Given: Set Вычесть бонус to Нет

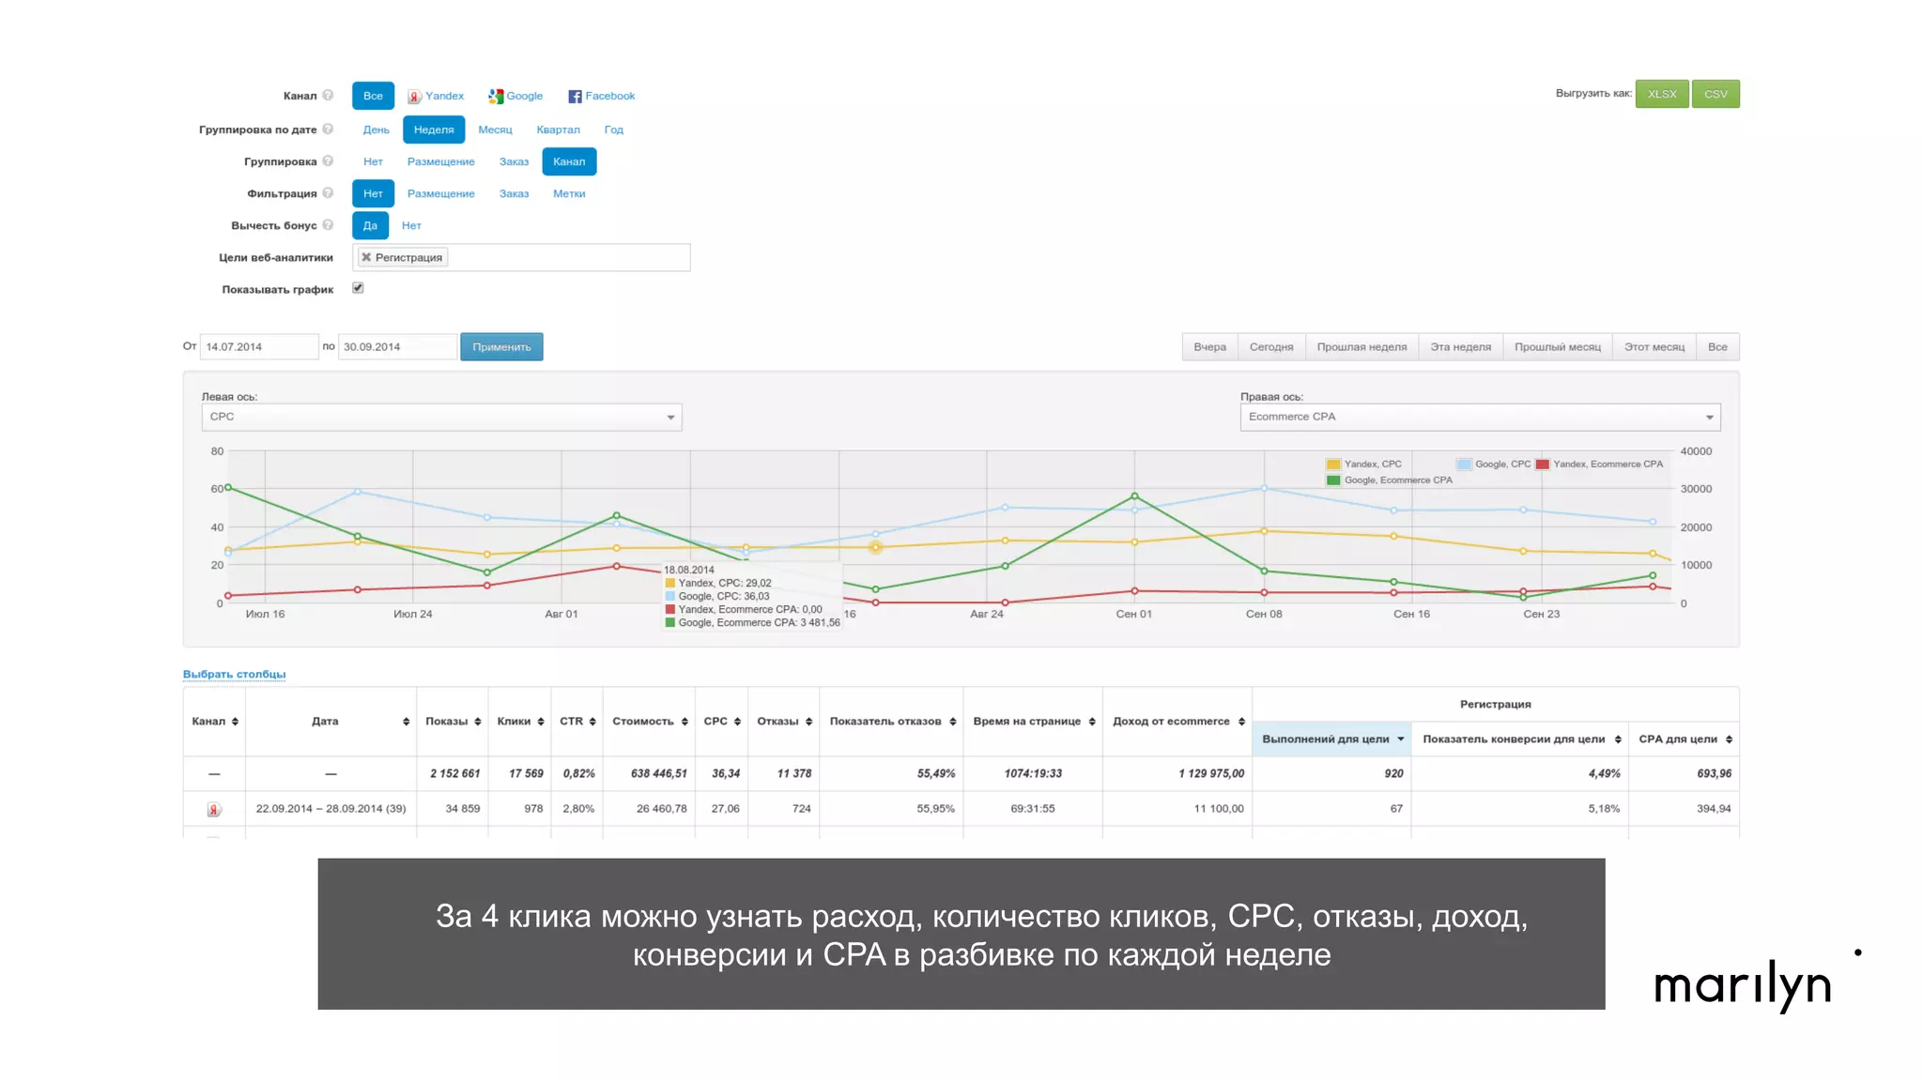Looking at the screenshot, I should coord(411,225).
